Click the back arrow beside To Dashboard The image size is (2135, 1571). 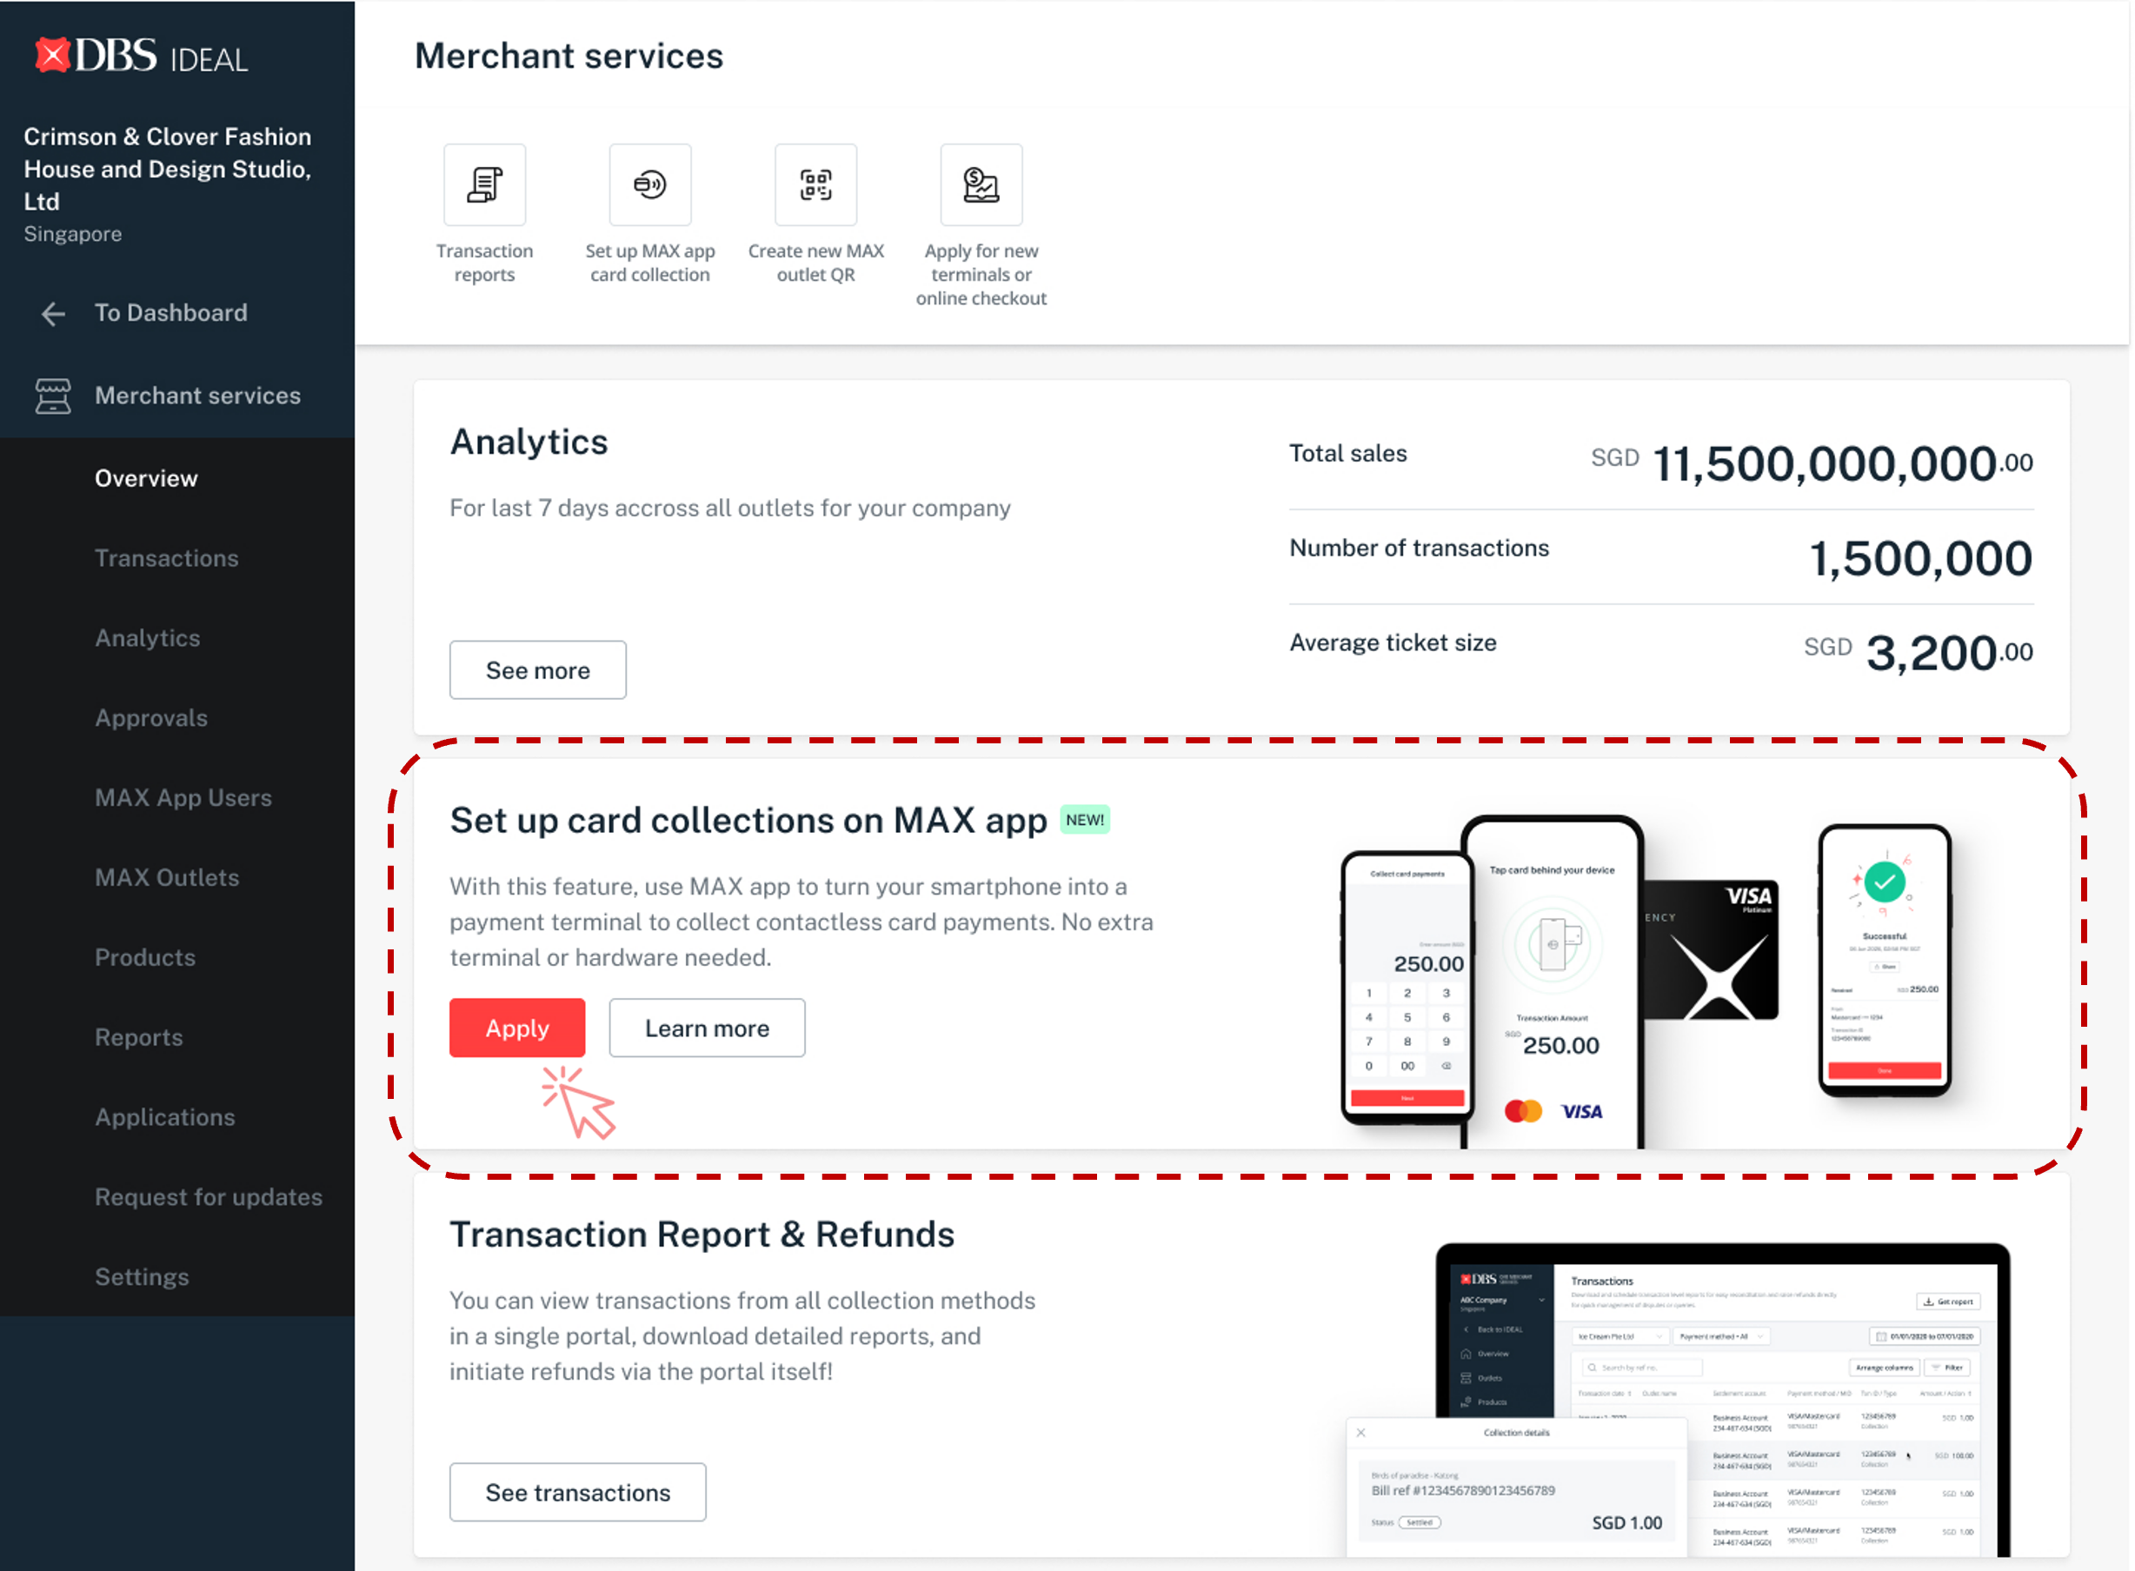53,314
